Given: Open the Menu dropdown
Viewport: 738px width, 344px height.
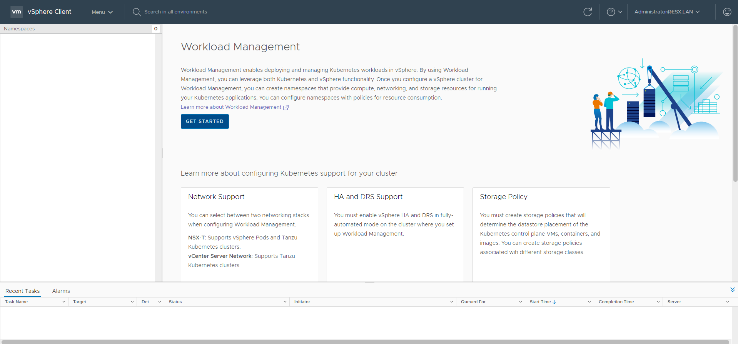Looking at the screenshot, I should click(102, 12).
